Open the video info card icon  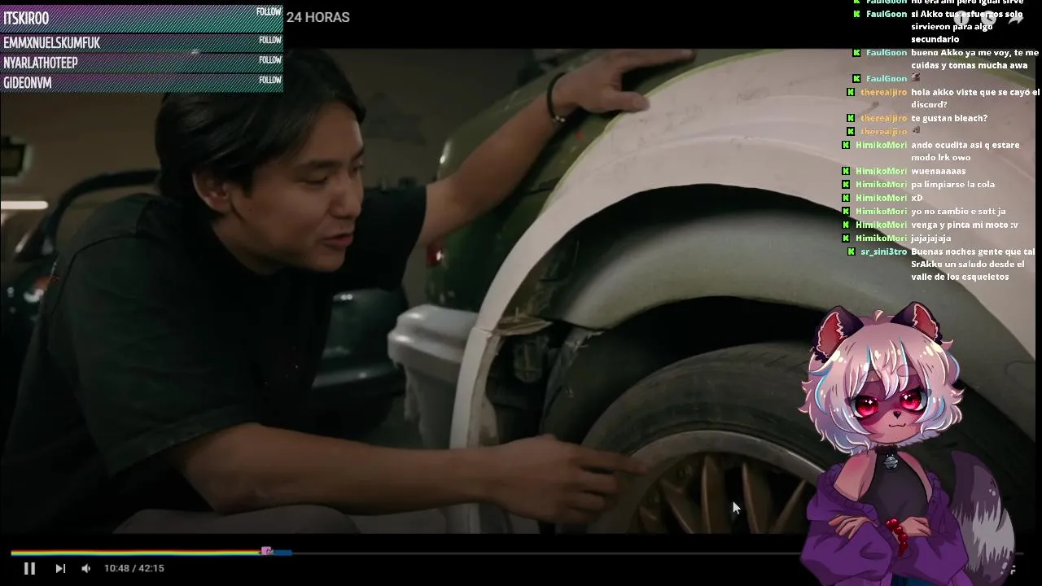tap(962, 18)
